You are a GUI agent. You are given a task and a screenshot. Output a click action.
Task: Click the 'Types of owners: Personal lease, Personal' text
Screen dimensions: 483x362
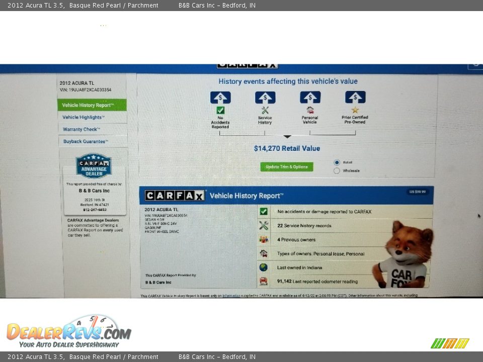point(320,253)
